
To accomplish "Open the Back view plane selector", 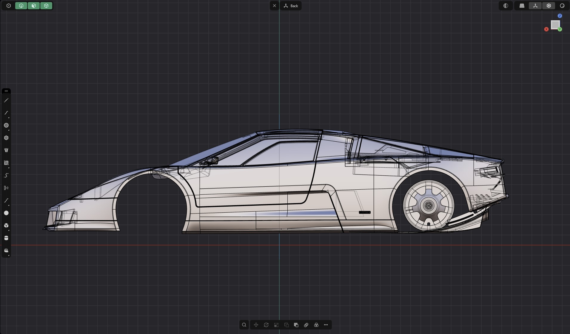I will 291,6.
